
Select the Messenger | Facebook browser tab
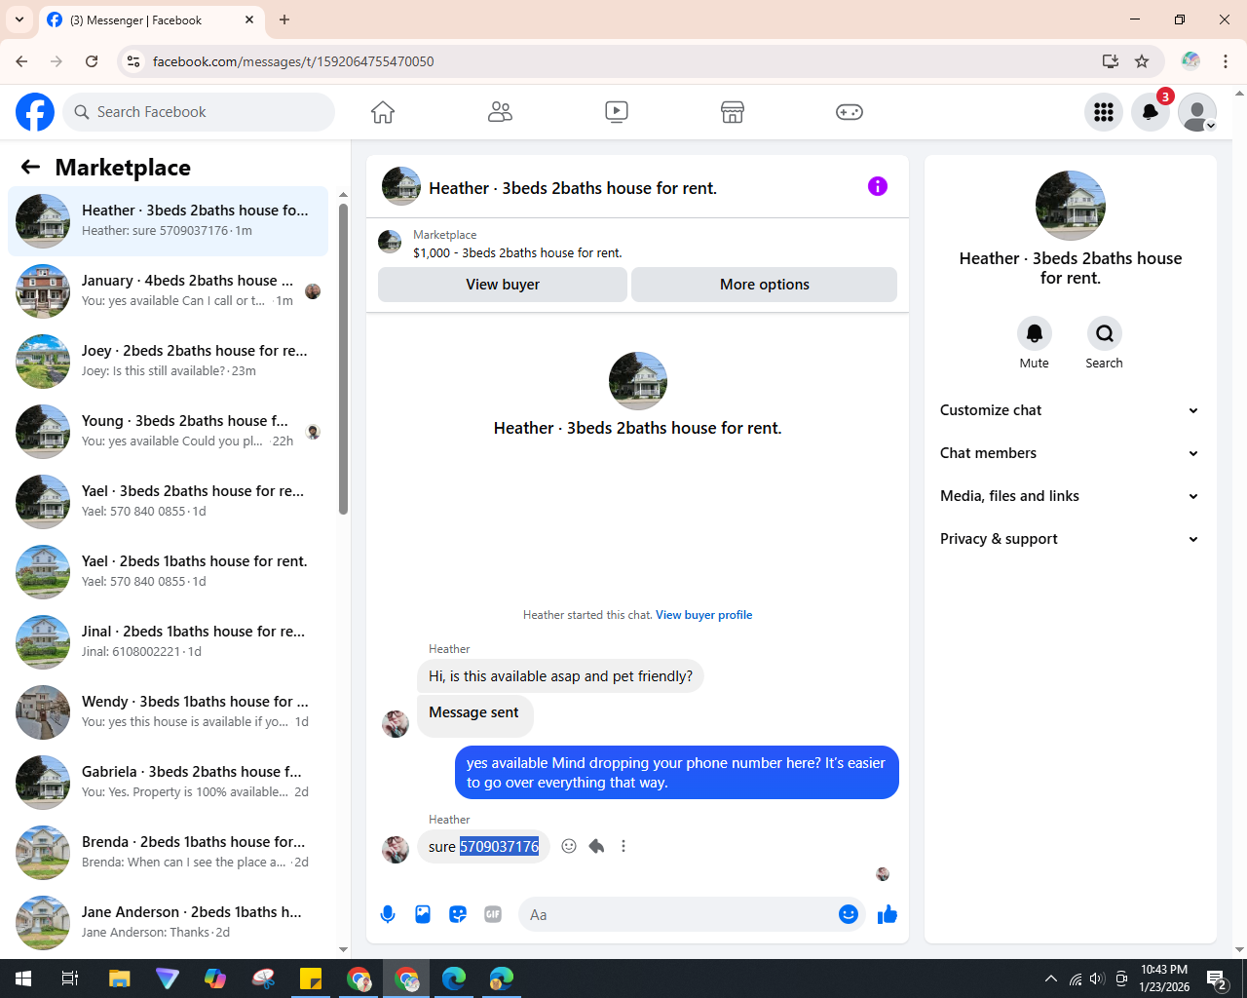(151, 19)
